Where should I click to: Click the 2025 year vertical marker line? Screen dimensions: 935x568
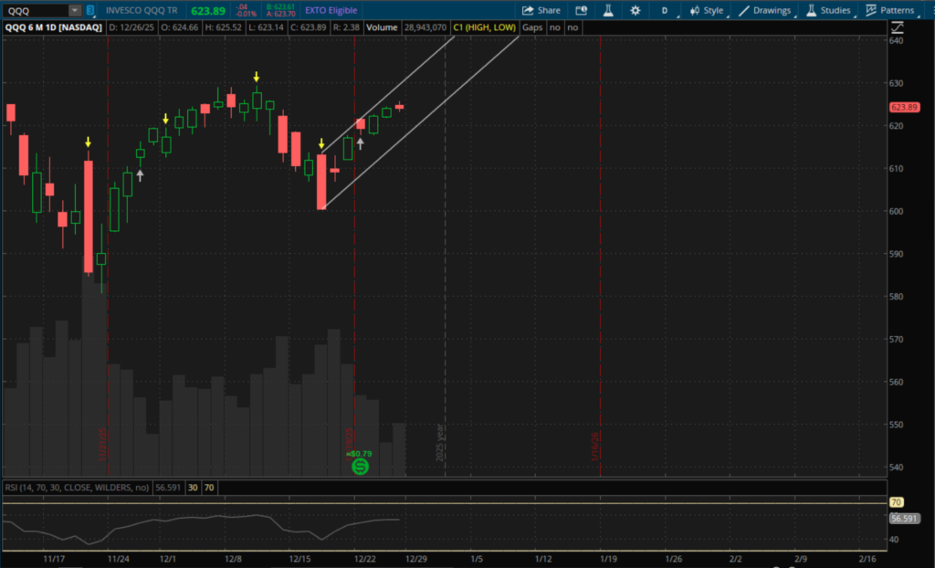pos(445,274)
